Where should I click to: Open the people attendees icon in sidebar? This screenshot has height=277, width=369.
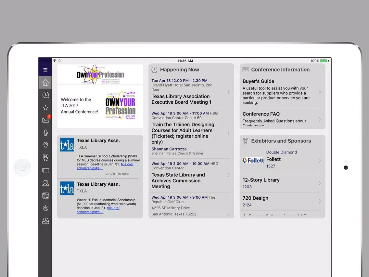(46, 183)
